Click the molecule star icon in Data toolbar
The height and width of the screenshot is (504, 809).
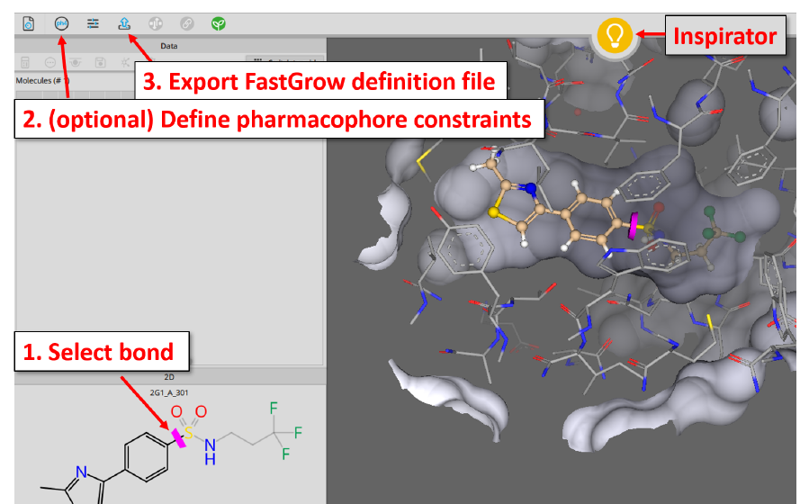(x=125, y=62)
